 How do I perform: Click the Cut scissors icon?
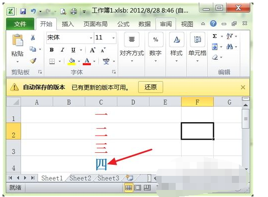tap(33, 38)
